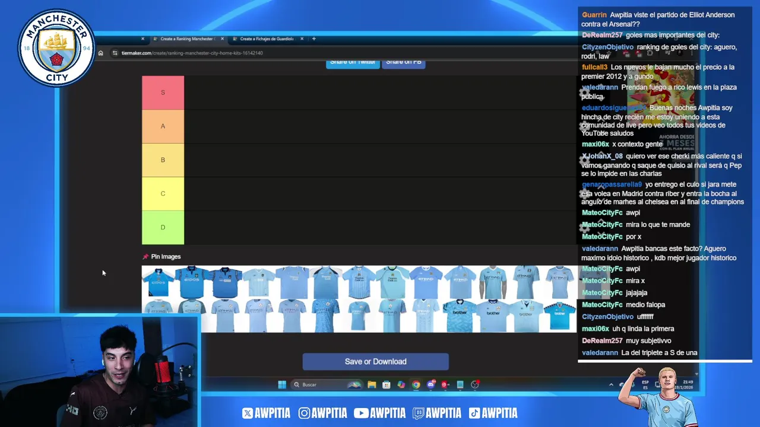Click chat username Guarrin

pyautogui.click(x=594, y=15)
